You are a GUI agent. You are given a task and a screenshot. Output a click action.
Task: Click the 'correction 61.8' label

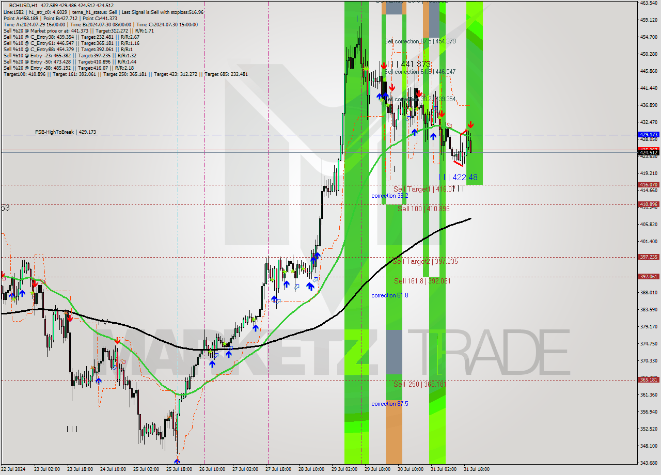coord(389,295)
